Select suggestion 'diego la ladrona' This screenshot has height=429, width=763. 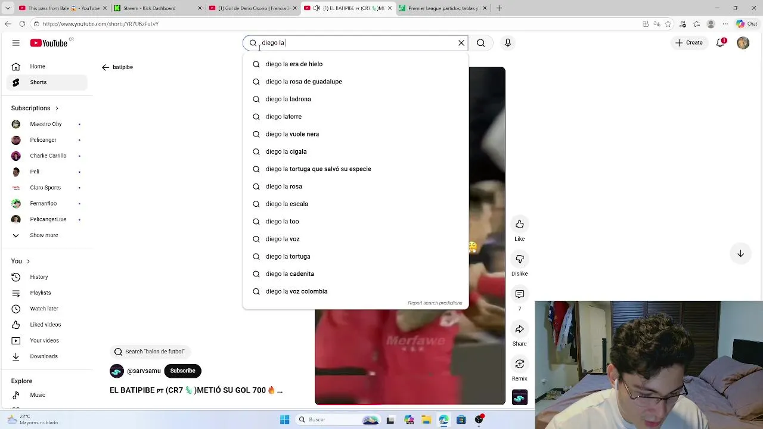356,99
